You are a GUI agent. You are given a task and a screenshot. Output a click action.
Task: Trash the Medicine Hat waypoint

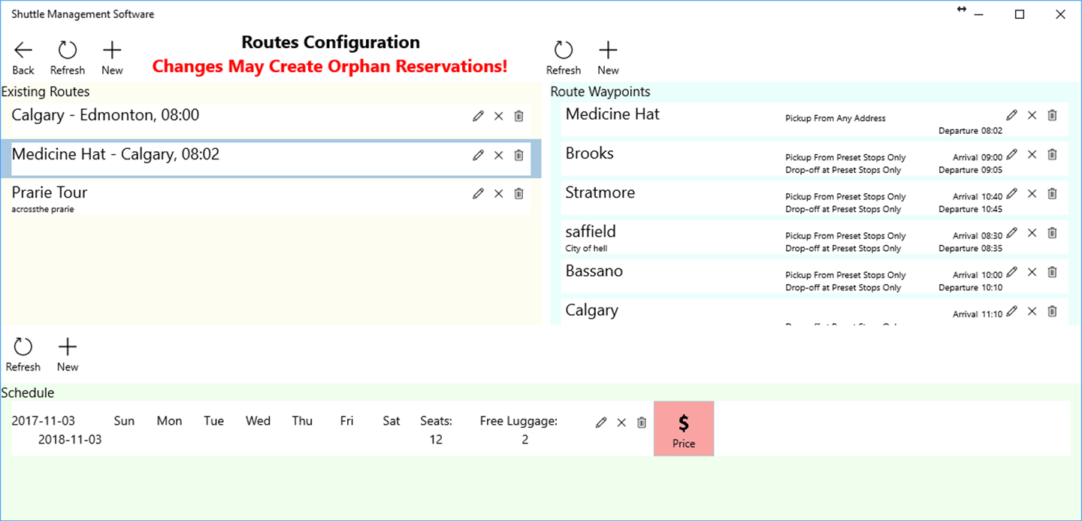pyautogui.click(x=1052, y=116)
